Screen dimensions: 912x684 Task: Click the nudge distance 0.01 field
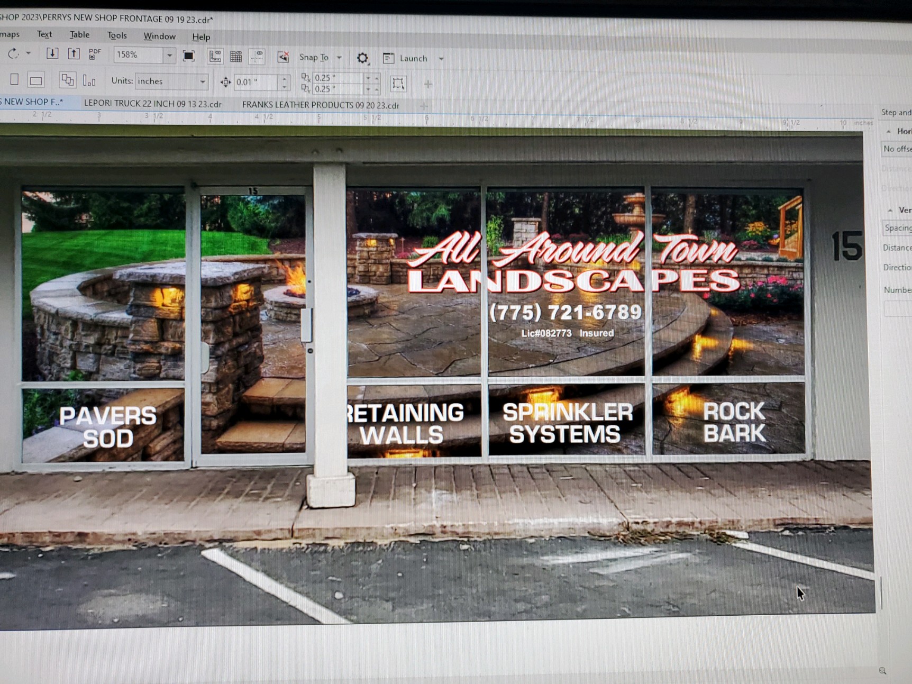255,82
